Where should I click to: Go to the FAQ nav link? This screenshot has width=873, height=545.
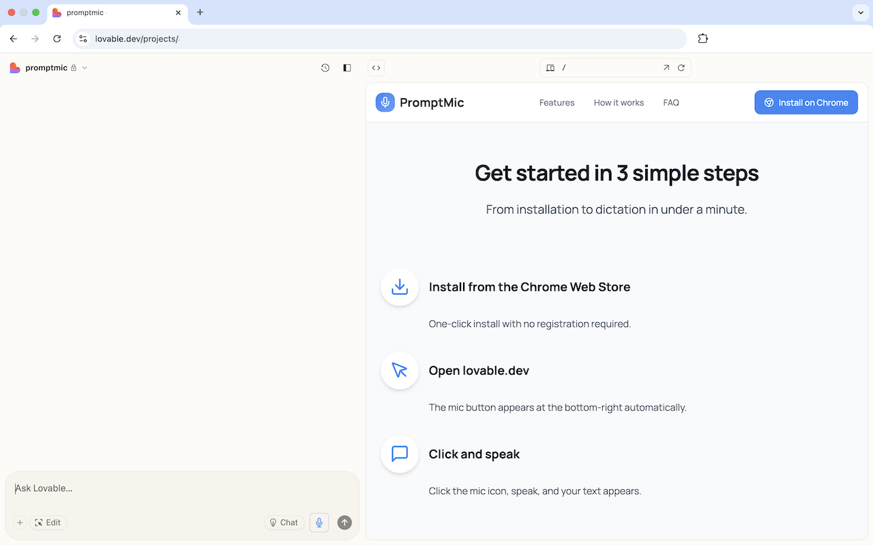click(671, 103)
